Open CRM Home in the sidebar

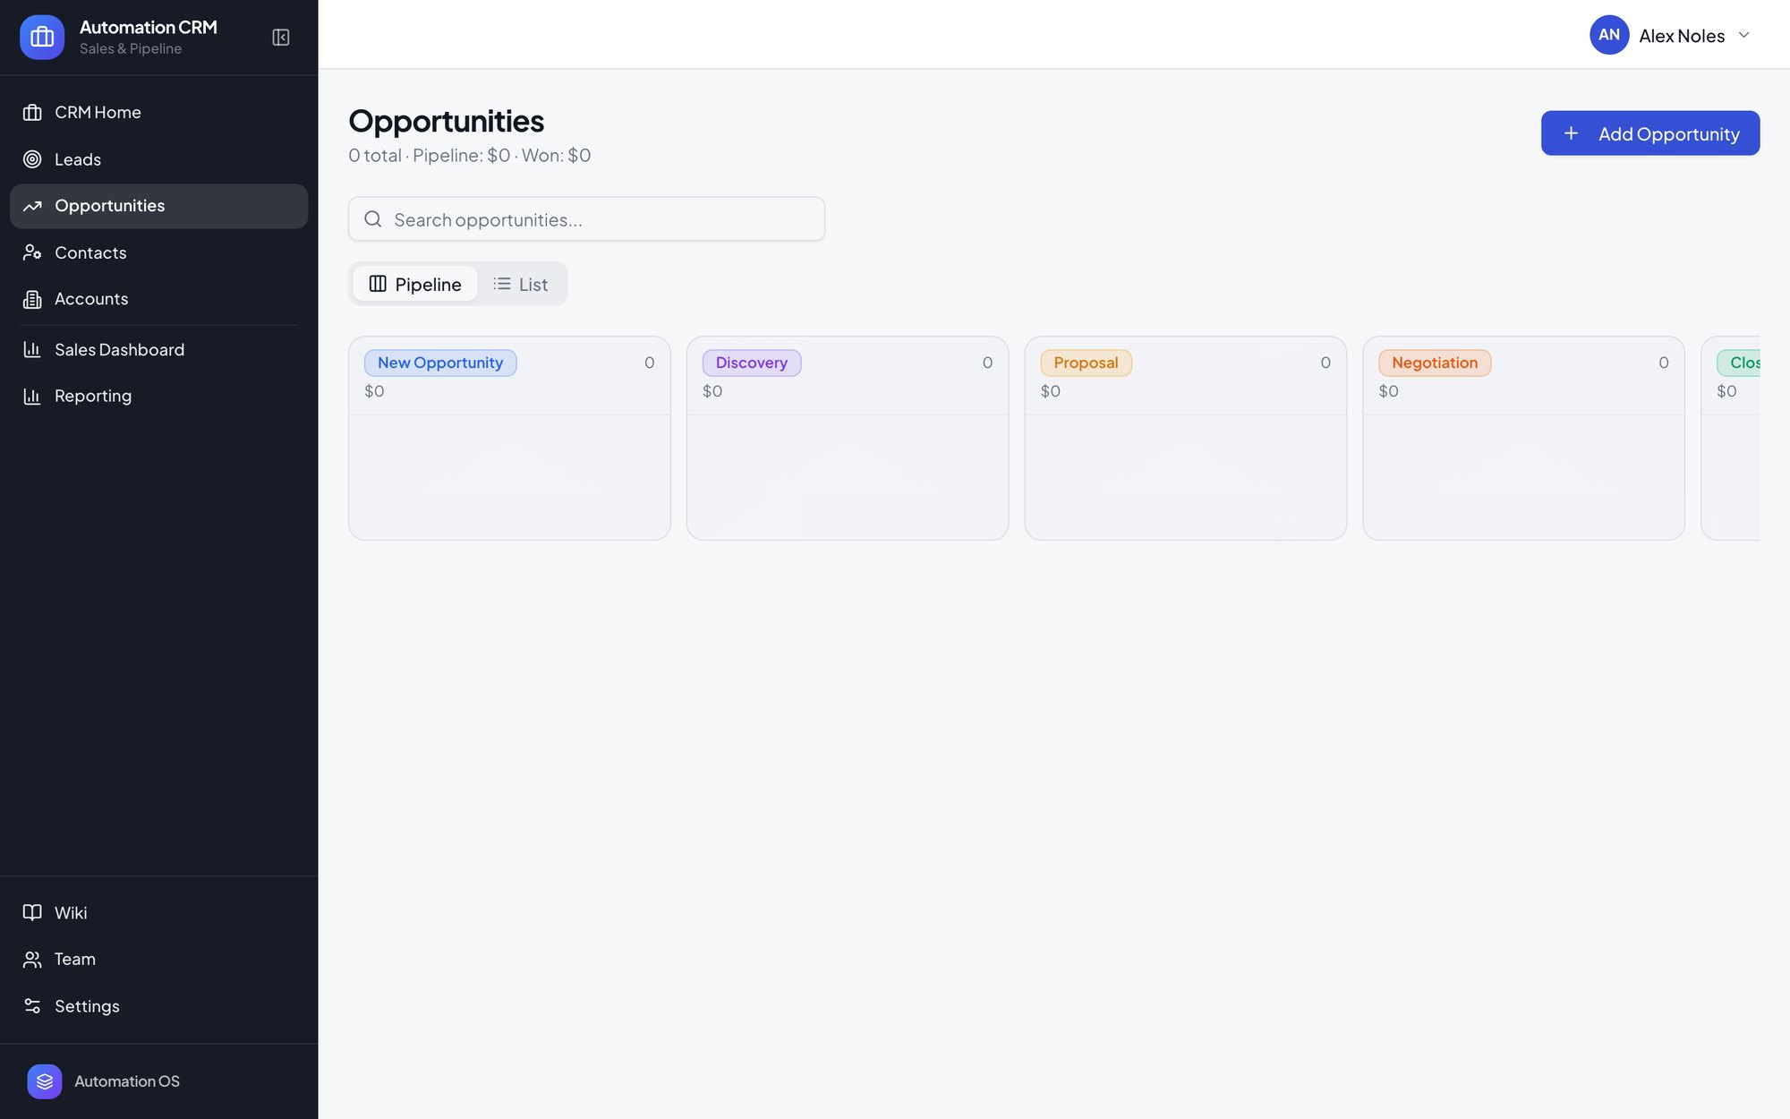click(158, 112)
